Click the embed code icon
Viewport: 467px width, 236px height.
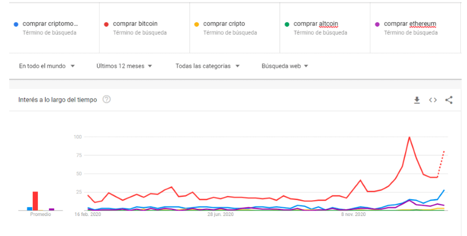click(433, 100)
